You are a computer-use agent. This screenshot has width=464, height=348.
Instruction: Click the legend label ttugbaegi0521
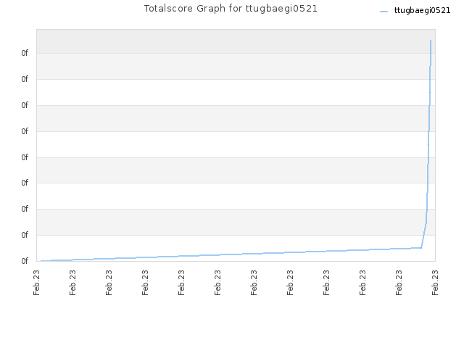422,10
